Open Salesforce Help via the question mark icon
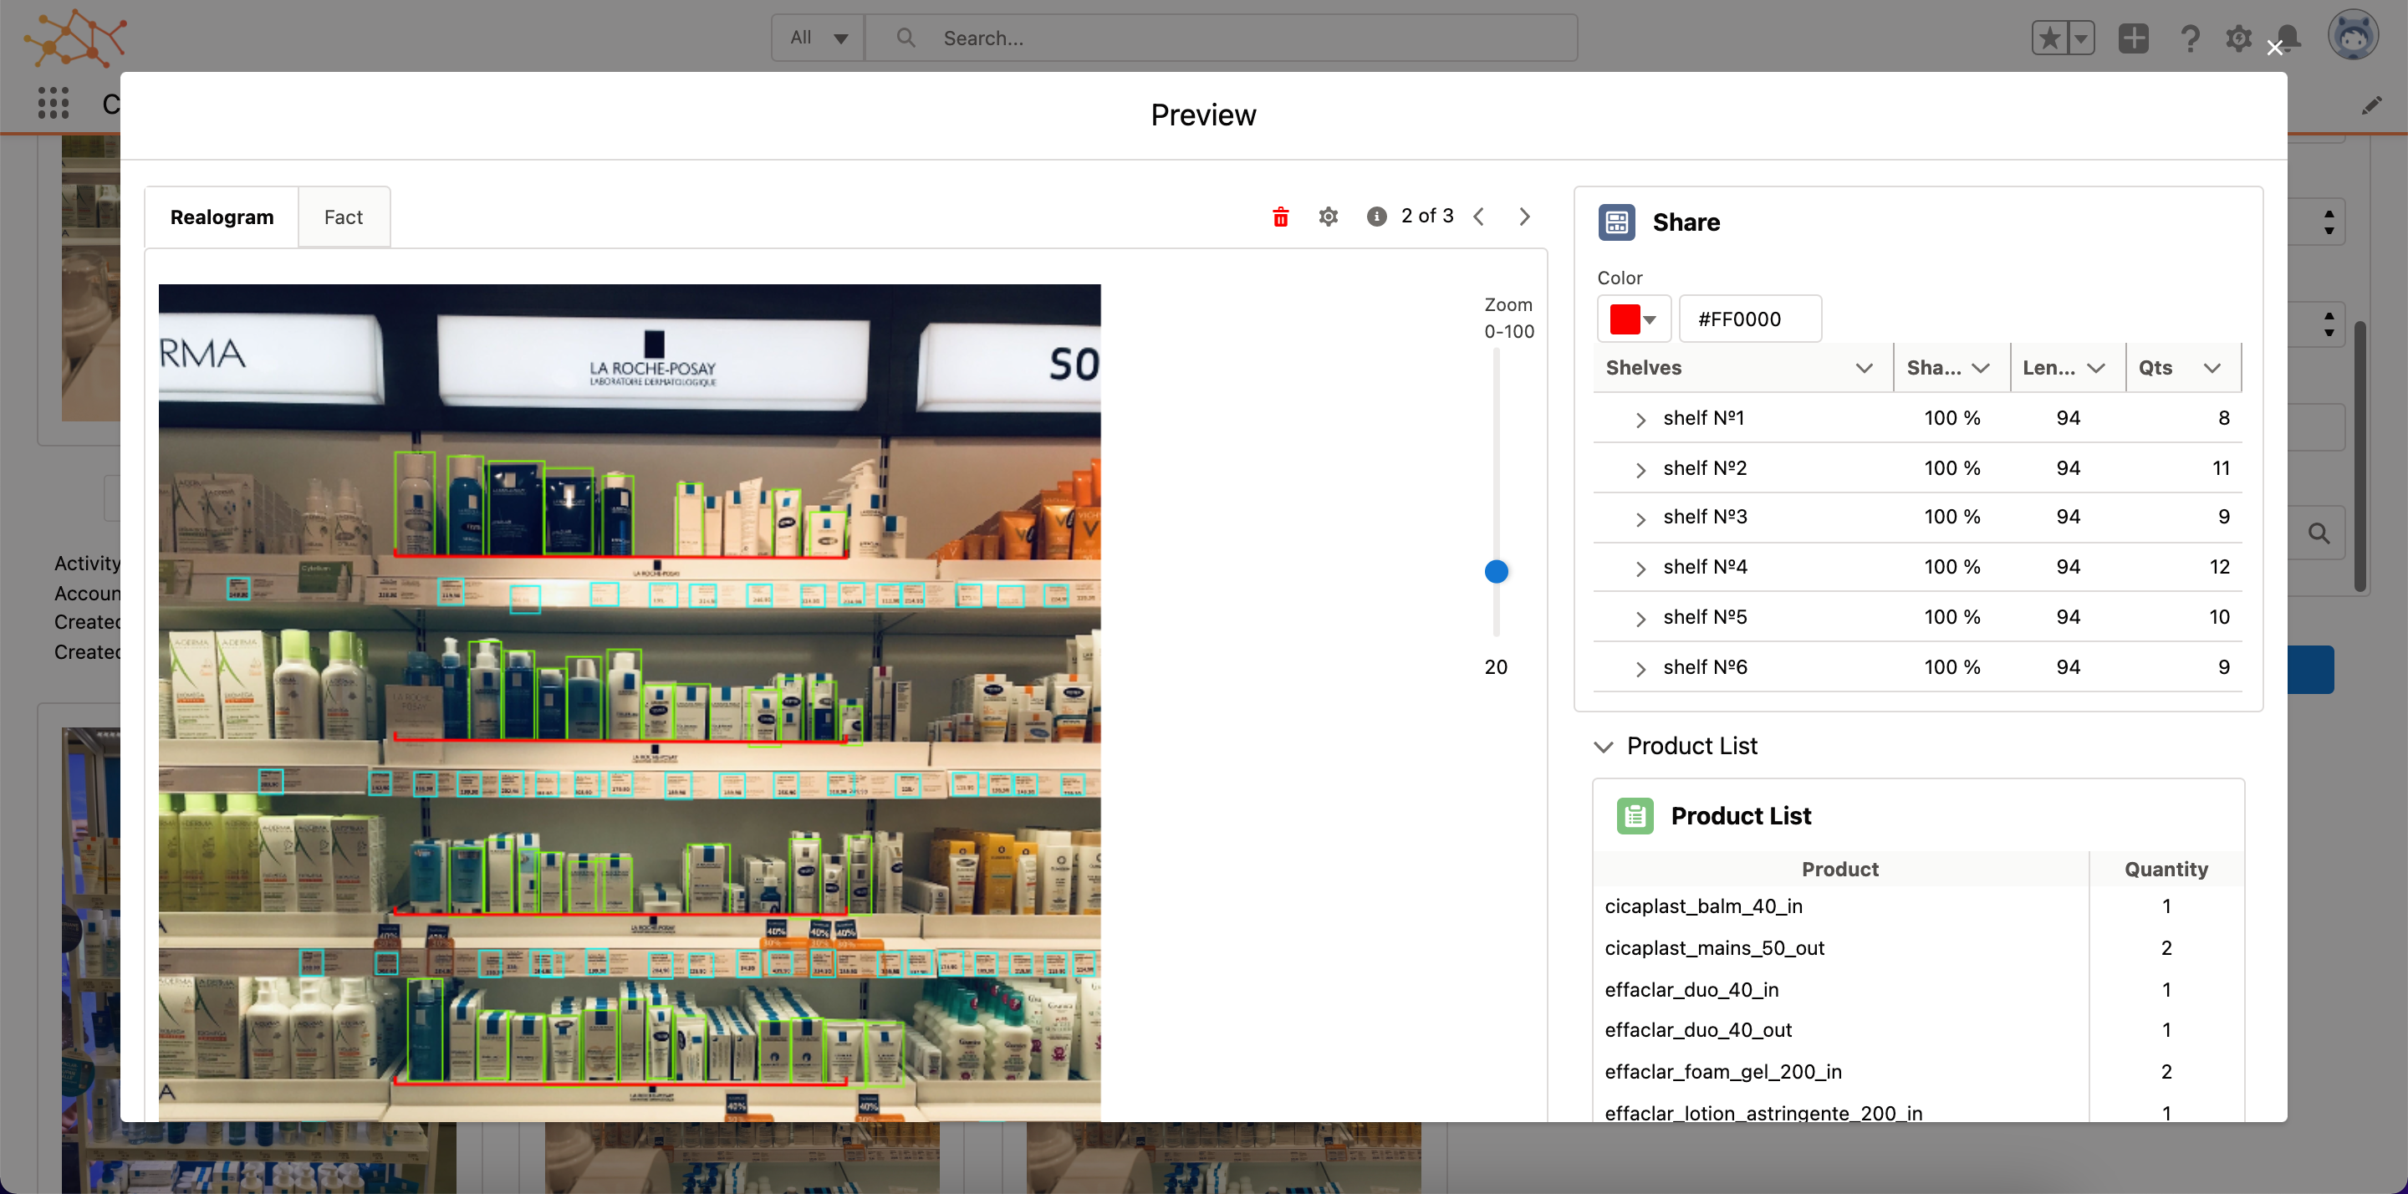Viewport: 2408px width, 1194px height. click(2189, 38)
